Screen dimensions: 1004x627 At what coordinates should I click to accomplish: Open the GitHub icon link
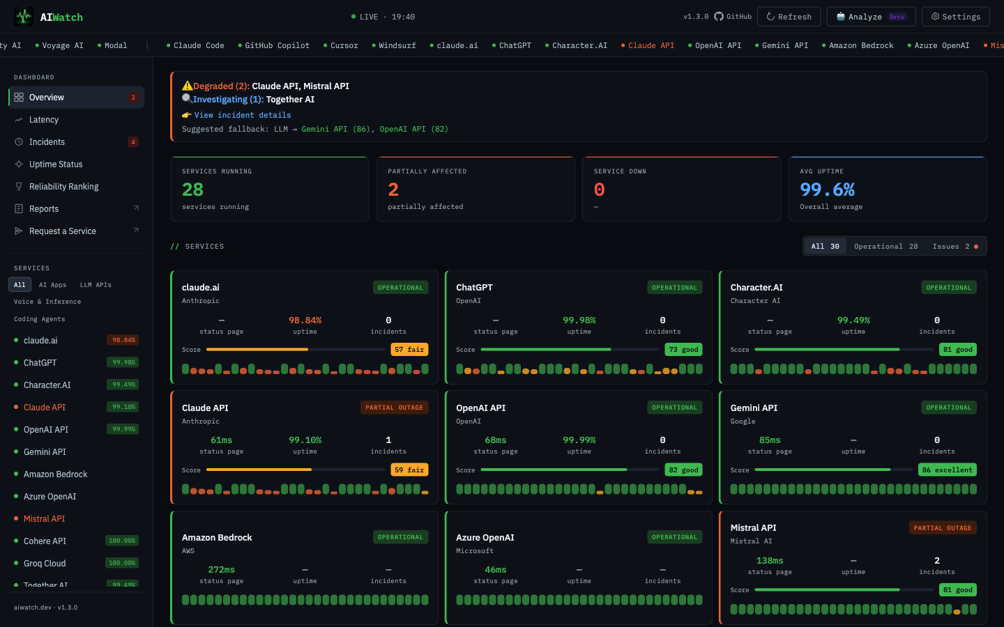tap(719, 17)
